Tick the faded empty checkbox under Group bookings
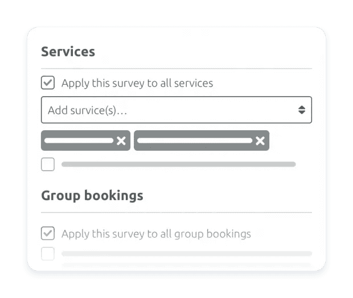 48,253
